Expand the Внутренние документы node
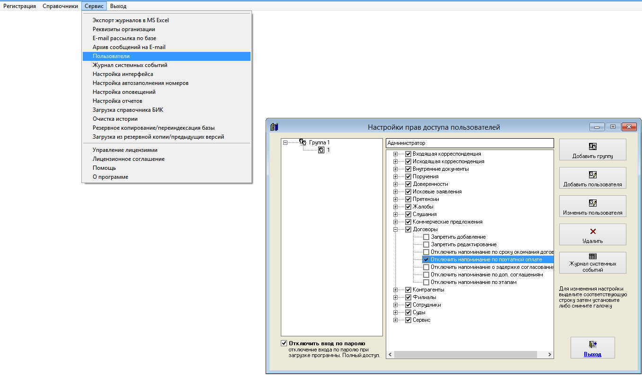642x375 pixels. pyautogui.click(x=396, y=169)
